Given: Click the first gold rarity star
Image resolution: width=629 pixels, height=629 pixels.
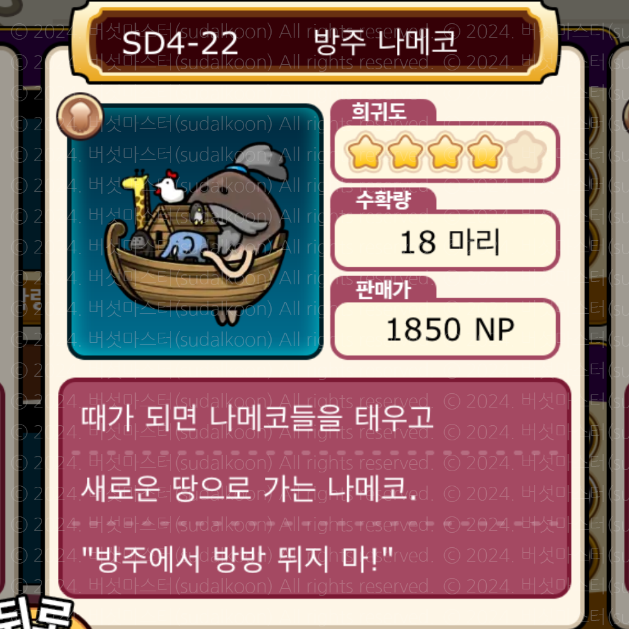Looking at the screenshot, I should pos(365,152).
